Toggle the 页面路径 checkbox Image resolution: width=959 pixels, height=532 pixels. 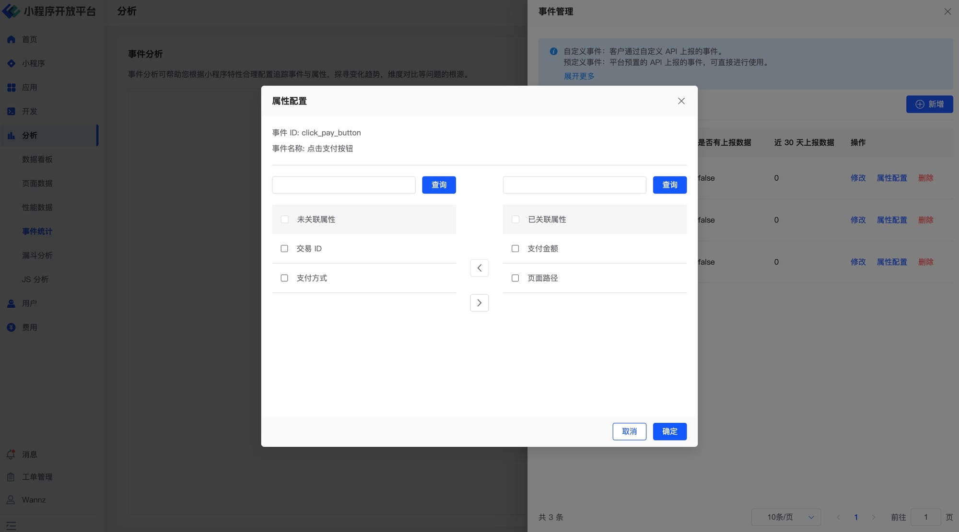[515, 278]
